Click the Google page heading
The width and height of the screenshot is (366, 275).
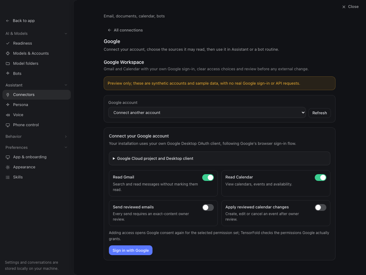(x=112, y=41)
